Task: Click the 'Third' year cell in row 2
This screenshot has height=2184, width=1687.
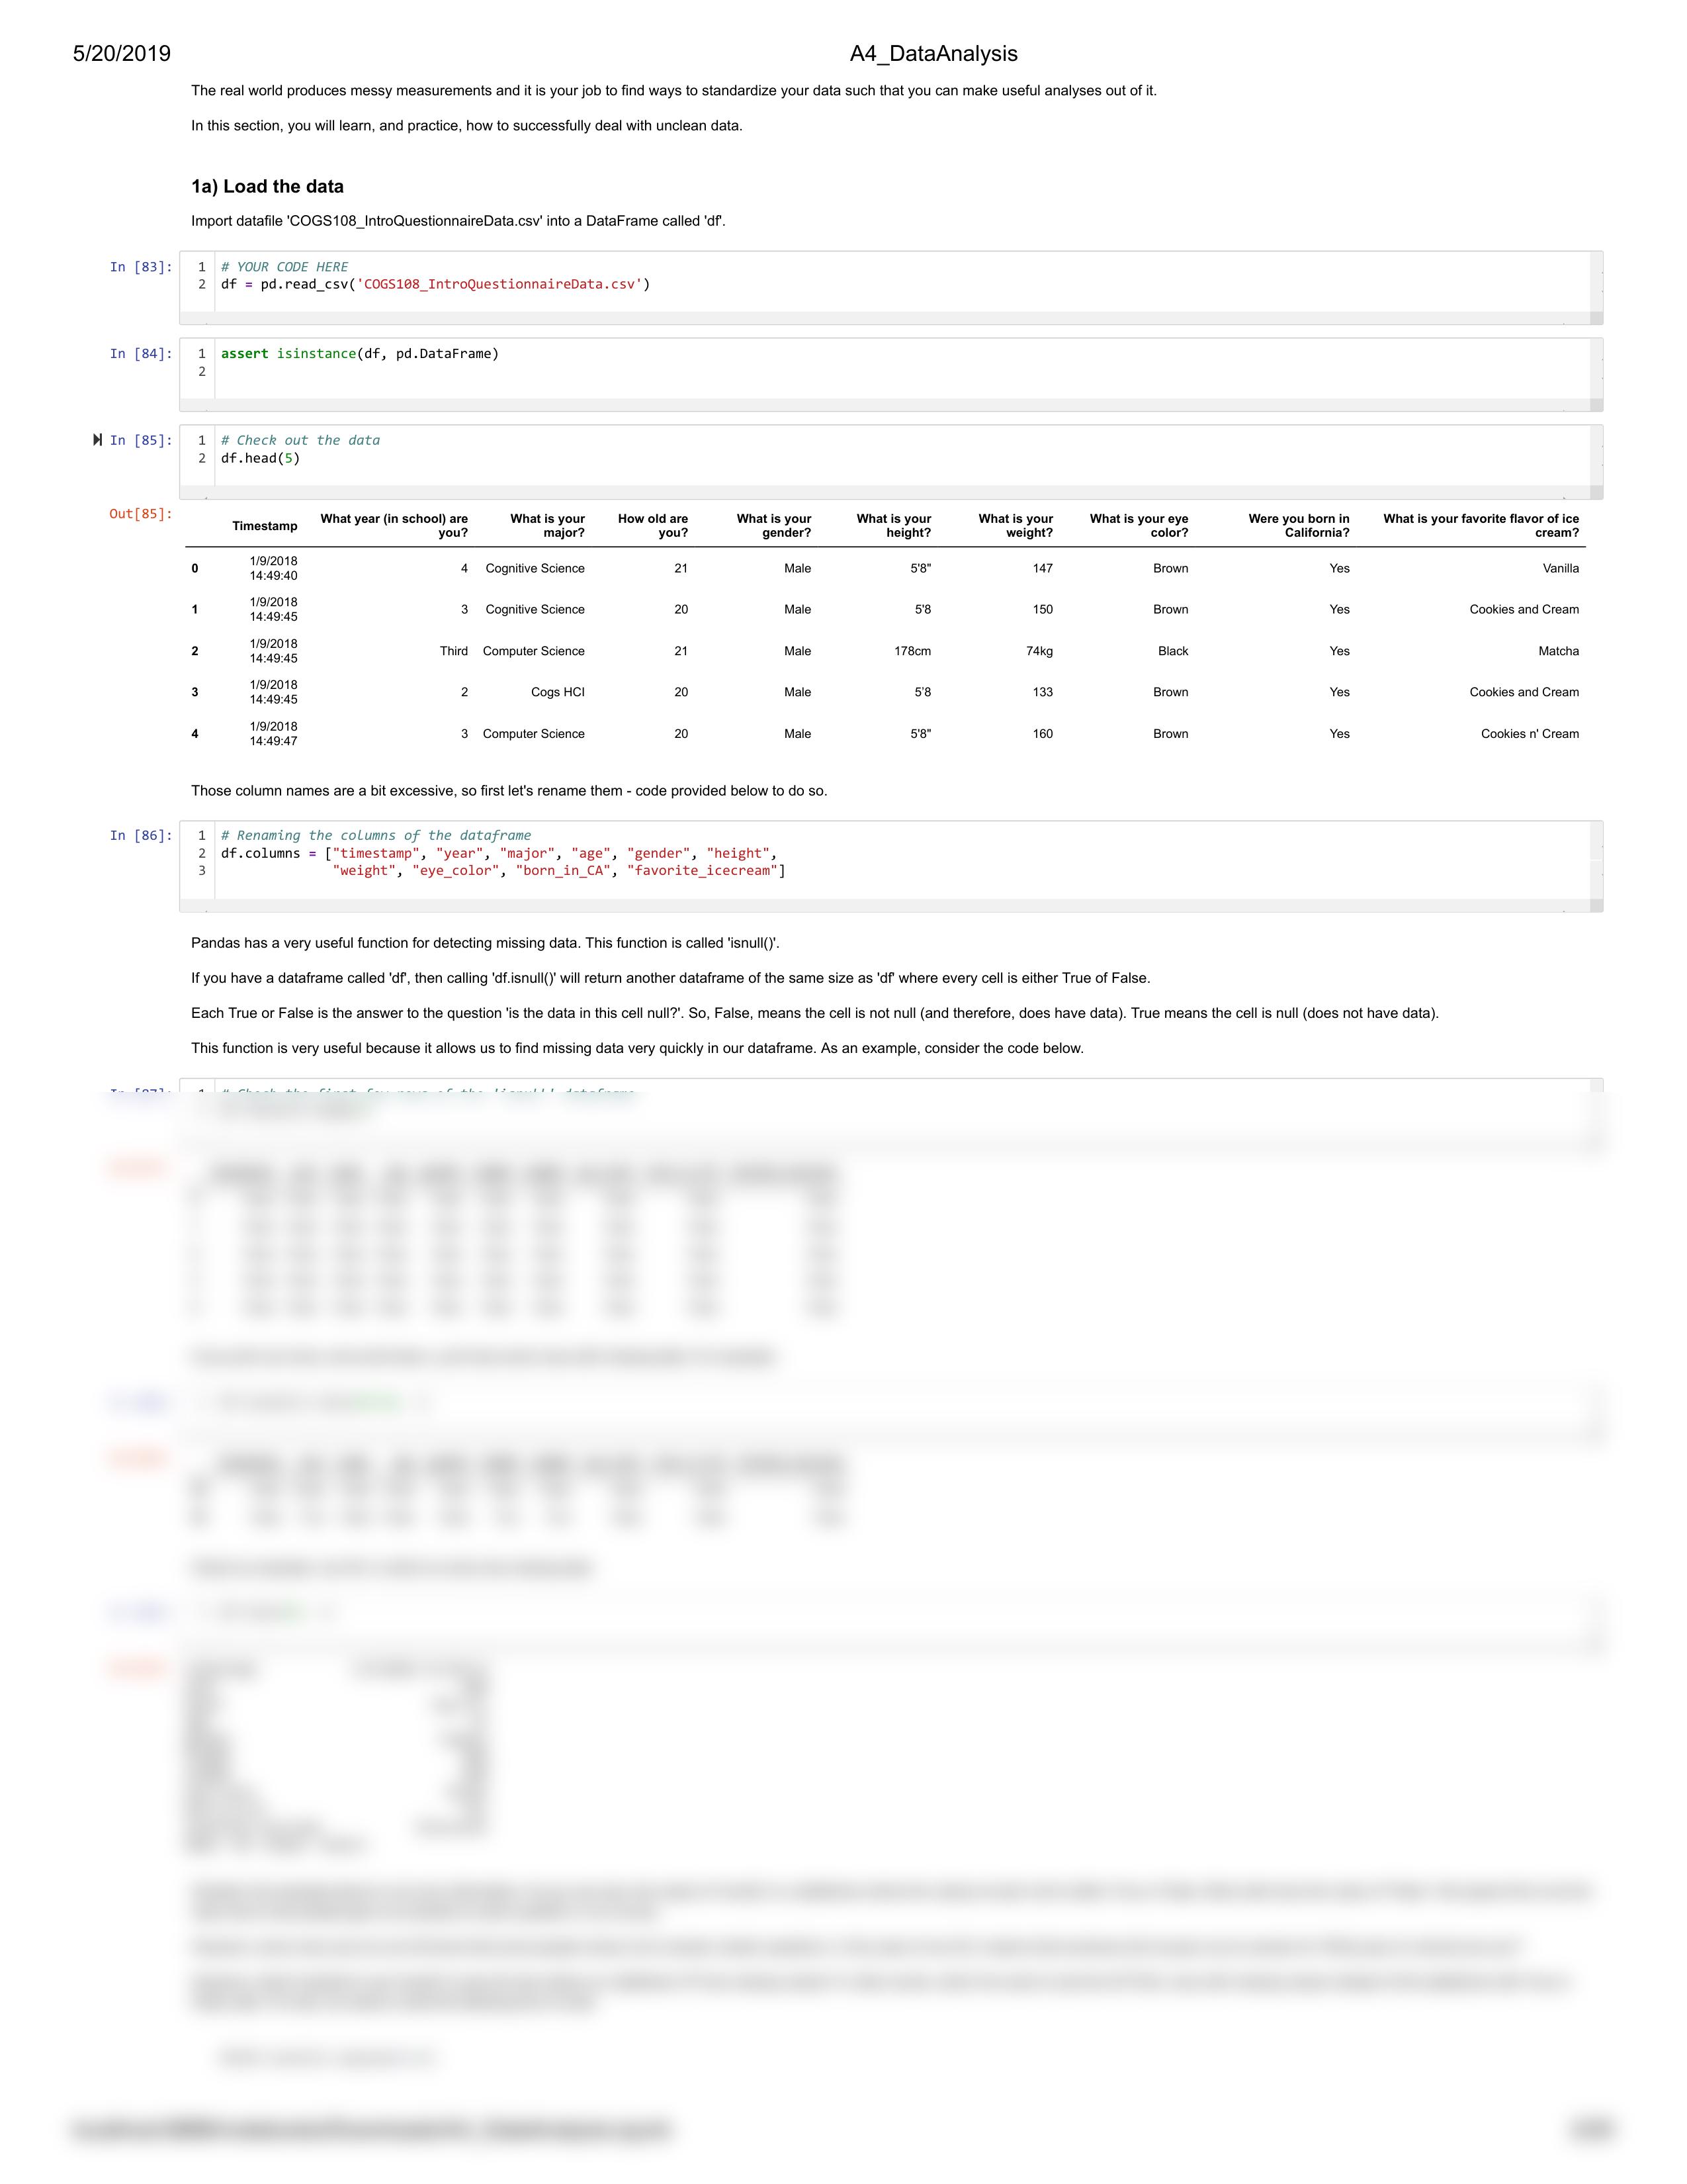Action: pyautogui.click(x=454, y=651)
